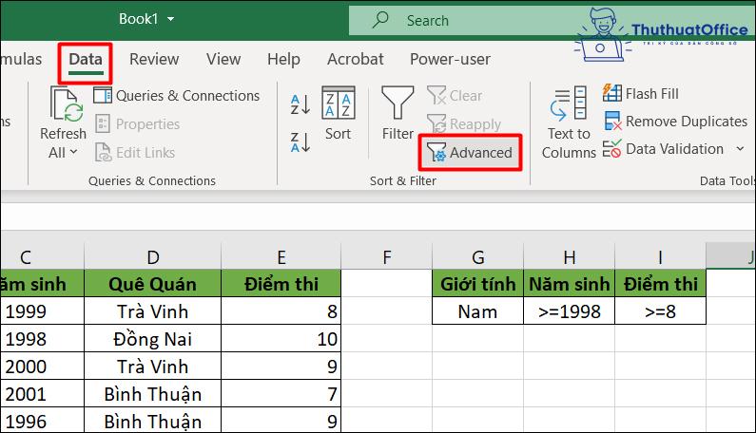The width and height of the screenshot is (756, 433).
Task: Select column H header
Action: tap(569, 256)
